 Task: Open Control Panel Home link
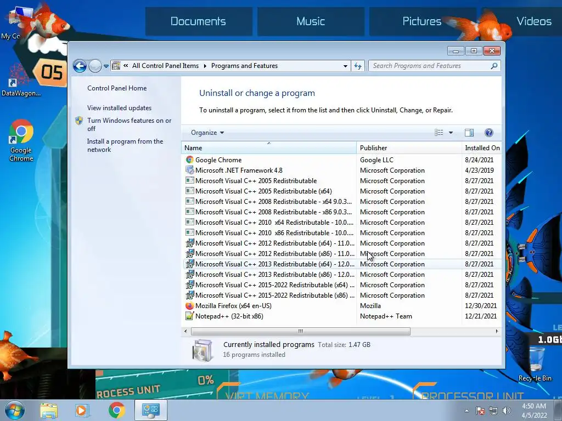117,88
